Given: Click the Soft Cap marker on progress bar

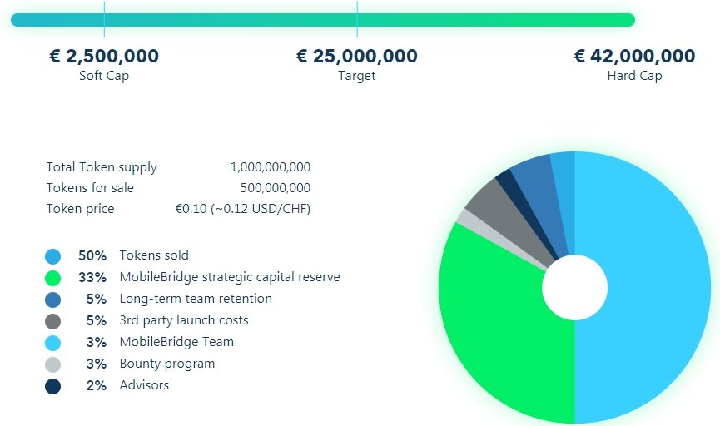Looking at the screenshot, I should [104, 20].
